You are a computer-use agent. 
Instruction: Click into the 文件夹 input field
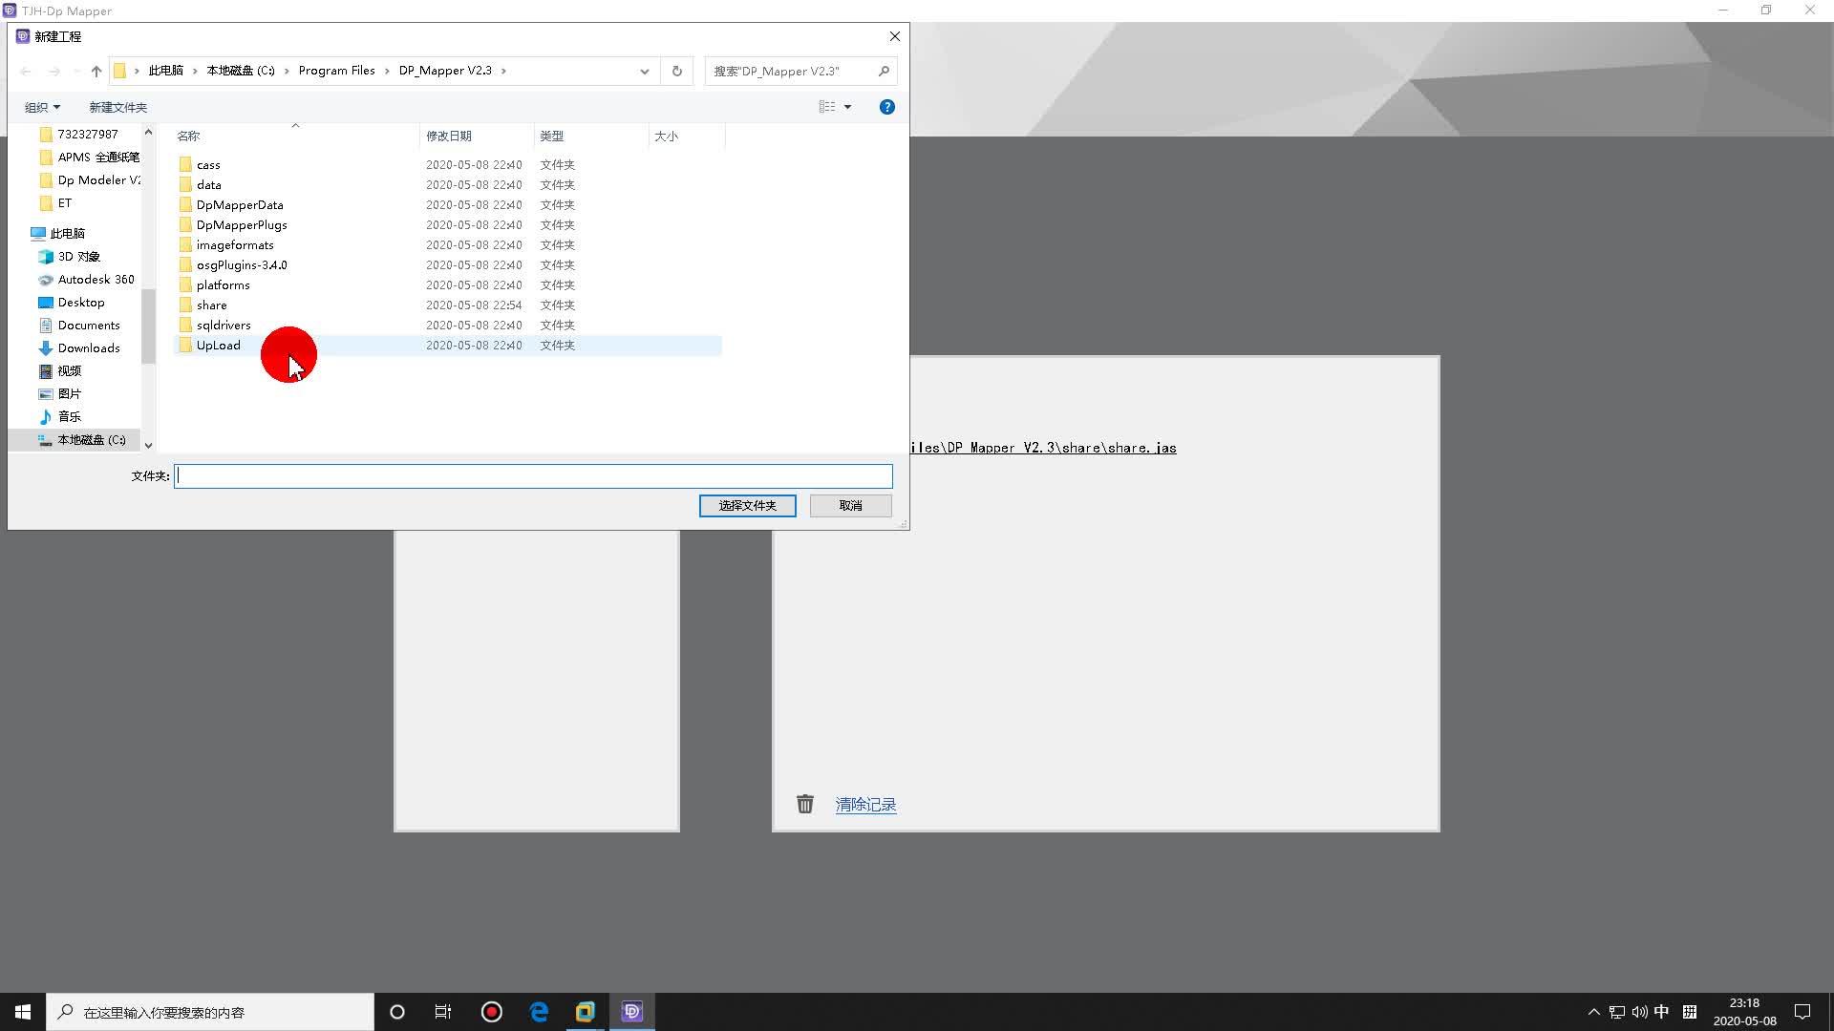pyautogui.click(x=533, y=475)
